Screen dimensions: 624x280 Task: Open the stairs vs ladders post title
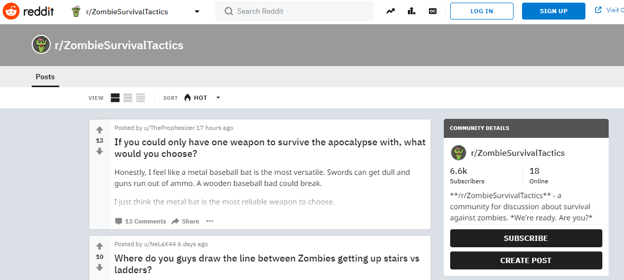coord(267,264)
